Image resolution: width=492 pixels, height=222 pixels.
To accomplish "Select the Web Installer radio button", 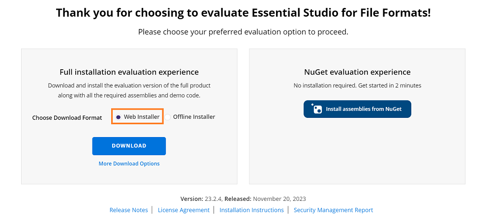I will pyautogui.click(x=118, y=117).
